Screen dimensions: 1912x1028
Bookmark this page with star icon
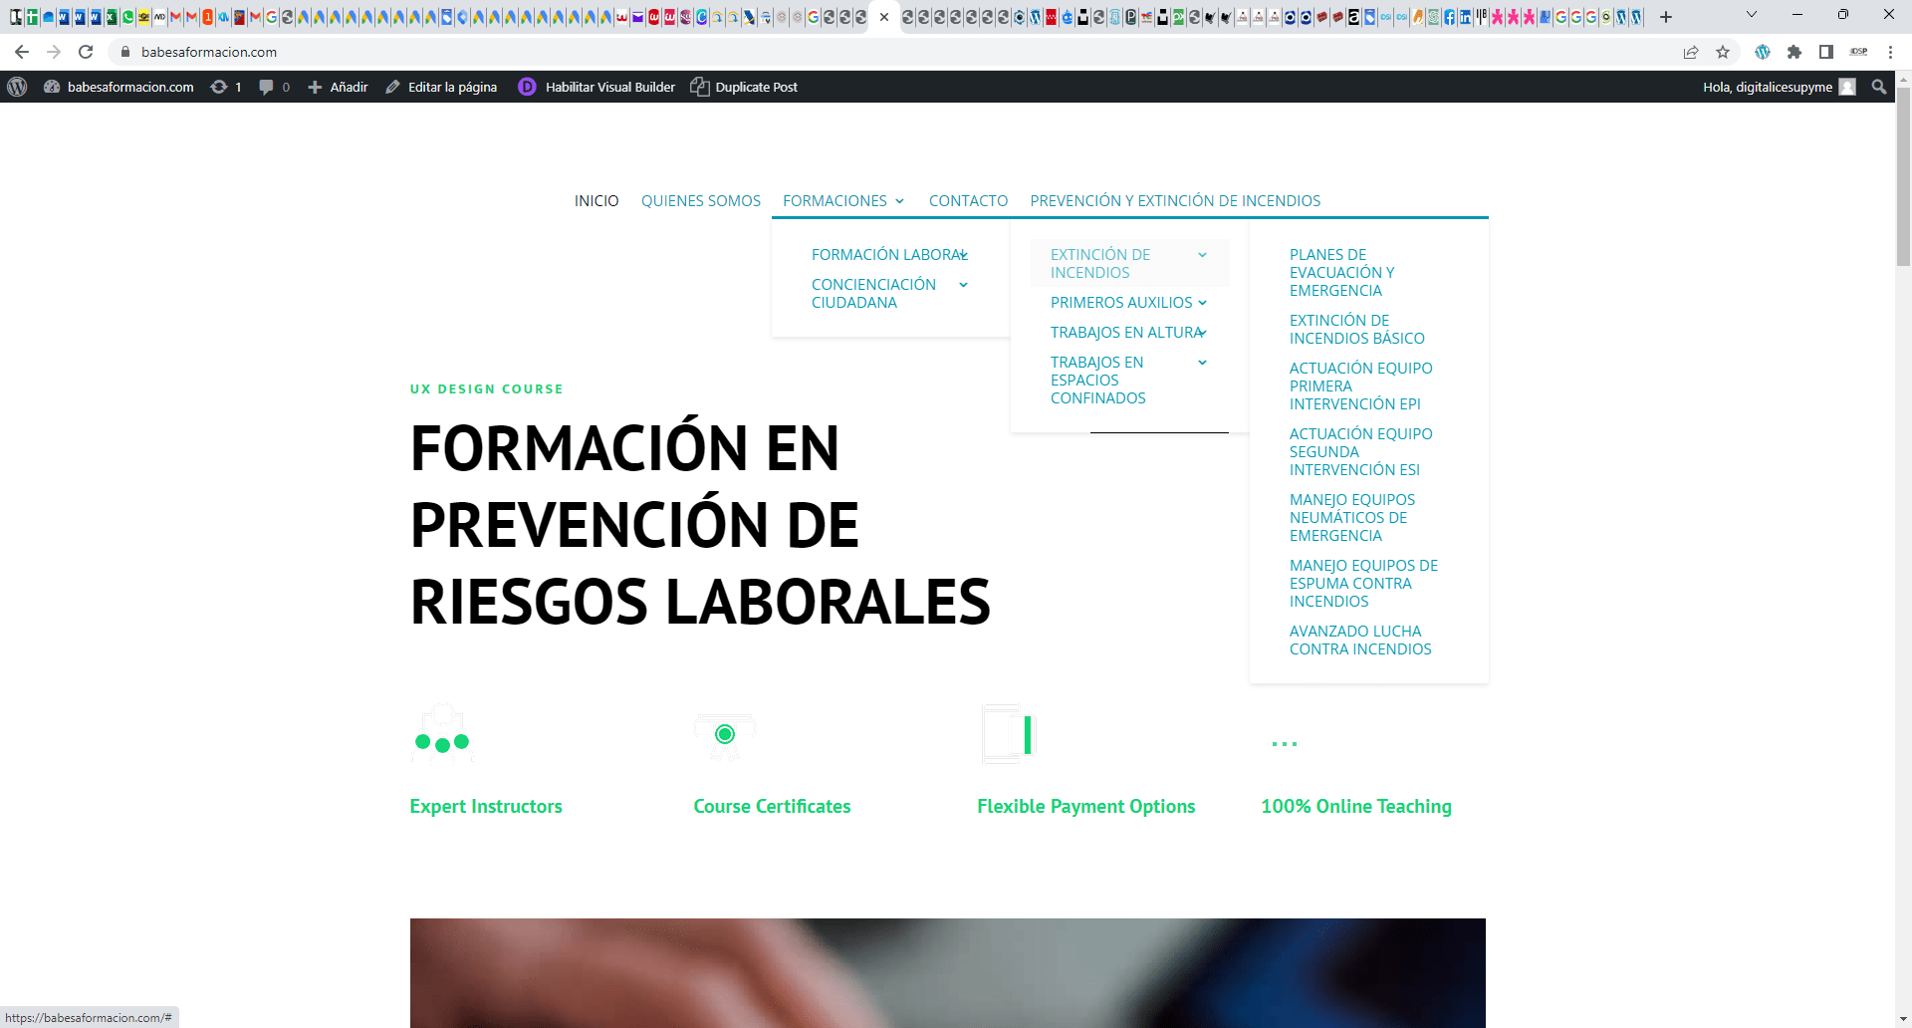[1723, 52]
